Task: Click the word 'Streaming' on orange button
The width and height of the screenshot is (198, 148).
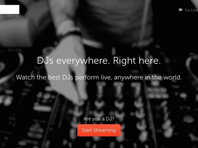Action: point(104,130)
